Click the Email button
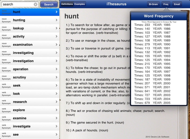 [x=177, y=4]
